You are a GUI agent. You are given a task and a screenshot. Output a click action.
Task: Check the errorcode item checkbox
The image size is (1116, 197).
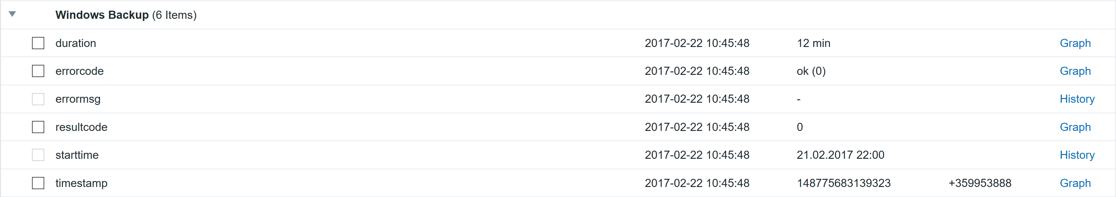pos(38,71)
